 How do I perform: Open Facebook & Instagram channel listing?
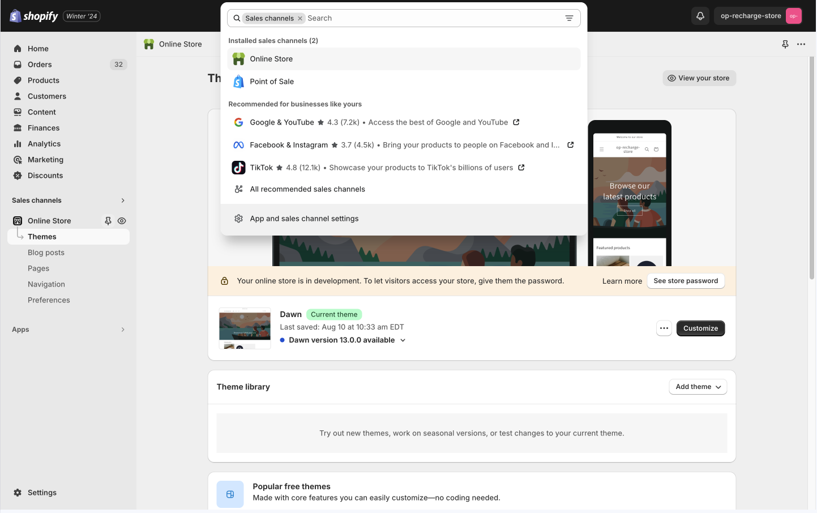404,145
